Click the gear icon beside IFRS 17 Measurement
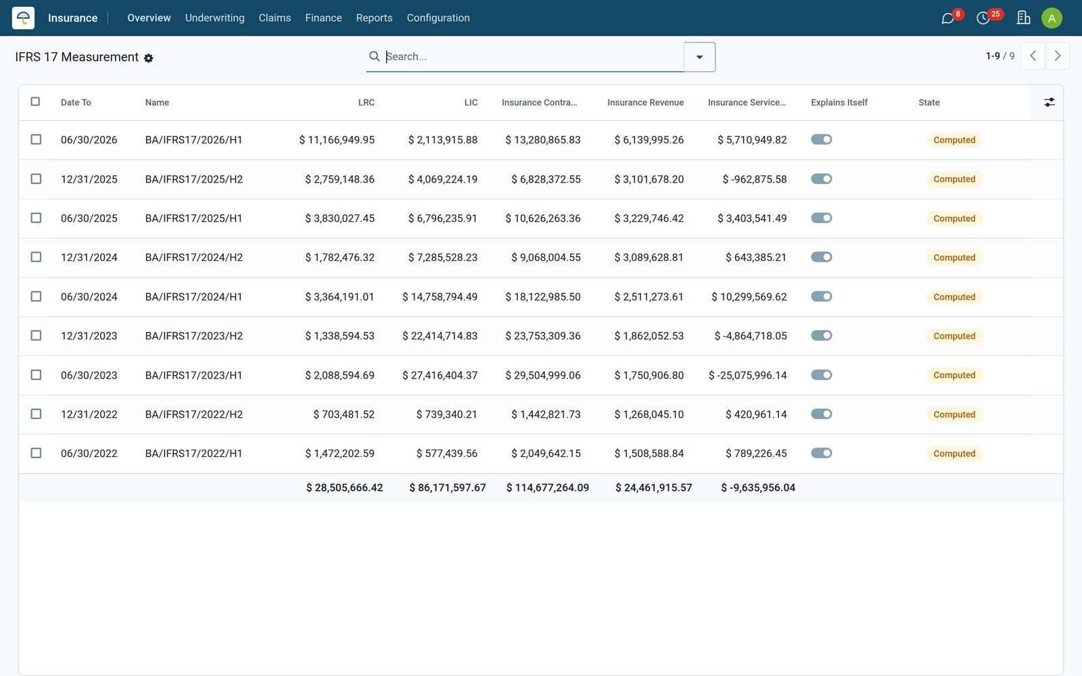The height and width of the screenshot is (676, 1082). (149, 58)
